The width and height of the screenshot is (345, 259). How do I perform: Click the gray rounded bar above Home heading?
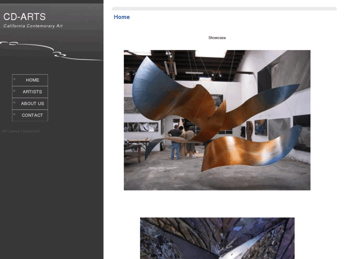click(x=224, y=9)
